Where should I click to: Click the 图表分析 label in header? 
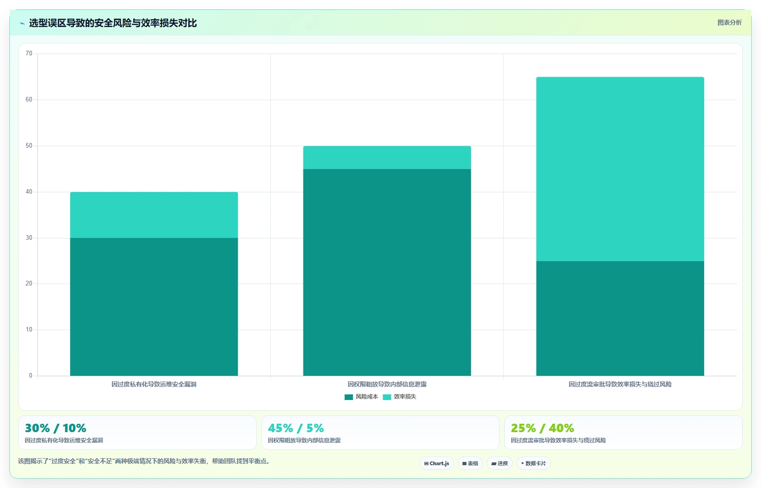click(x=729, y=22)
